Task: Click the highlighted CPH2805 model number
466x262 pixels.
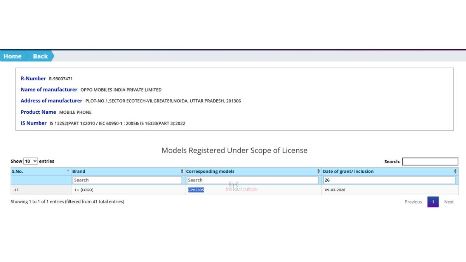Action: click(196, 190)
